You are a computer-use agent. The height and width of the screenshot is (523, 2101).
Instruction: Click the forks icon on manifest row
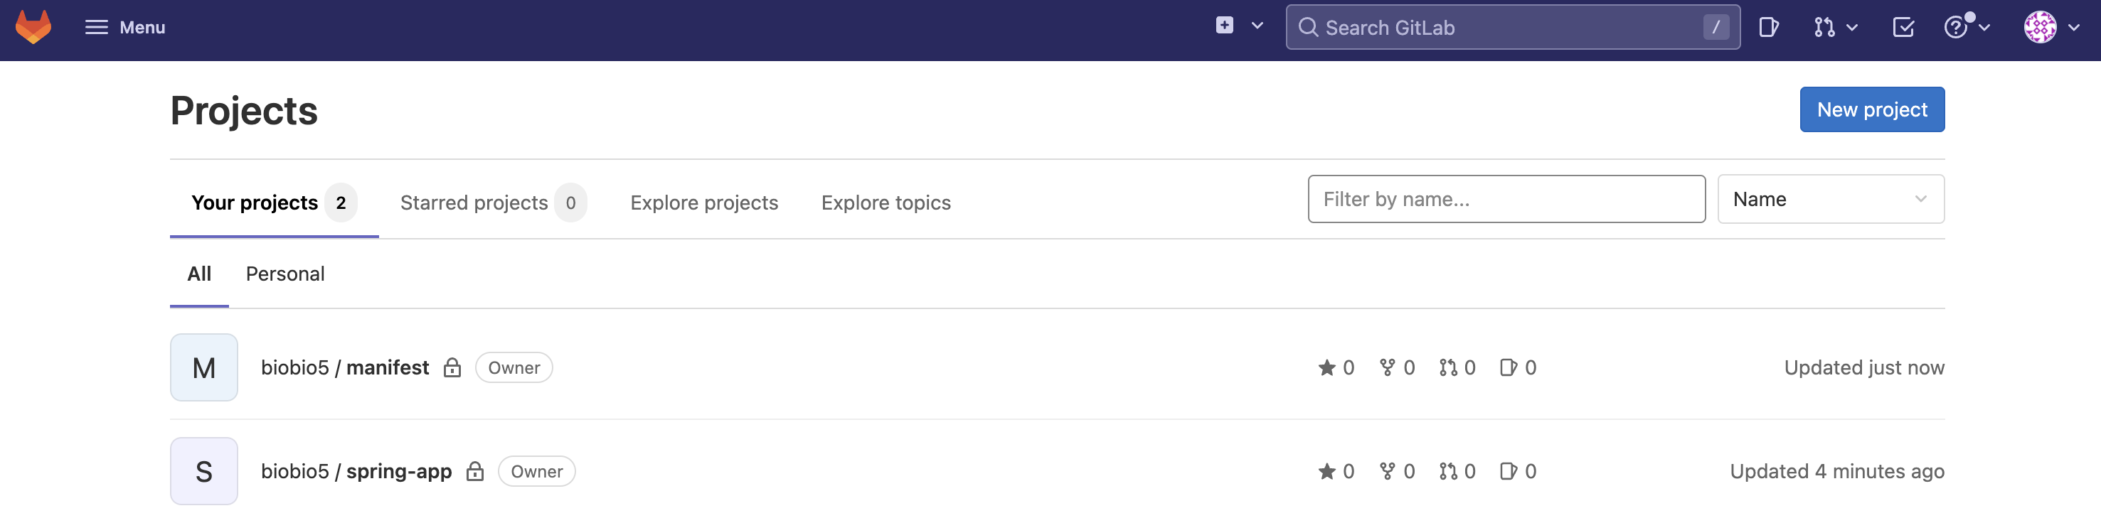(x=1386, y=367)
